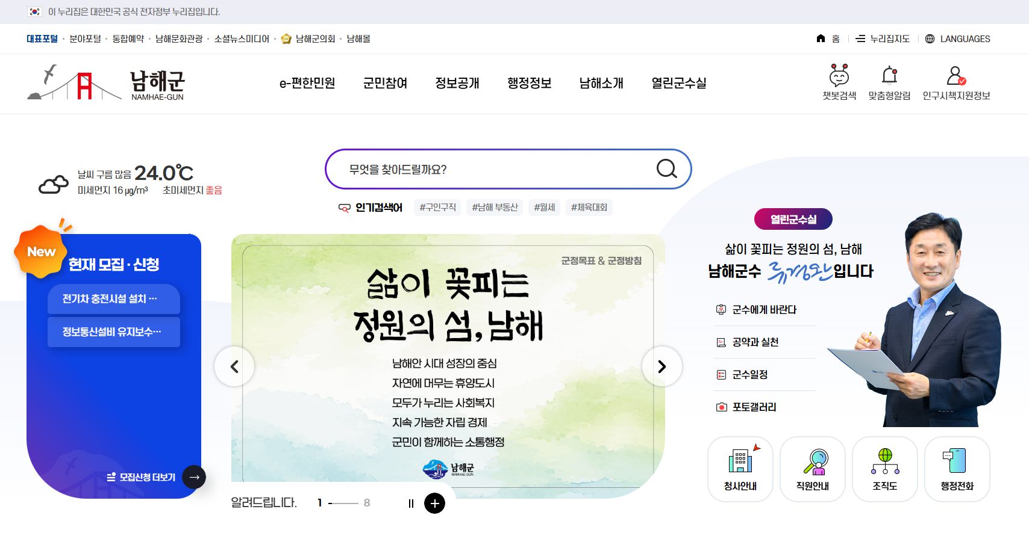The height and width of the screenshot is (539, 1029).
Task: Click the 통합예약 link
Action: pos(128,38)
